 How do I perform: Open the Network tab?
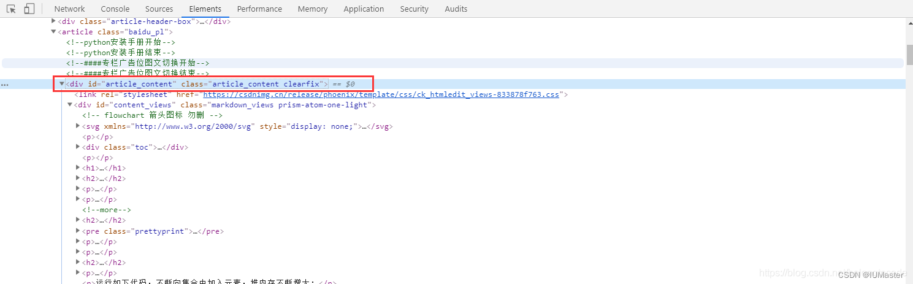tap(70, 9)
